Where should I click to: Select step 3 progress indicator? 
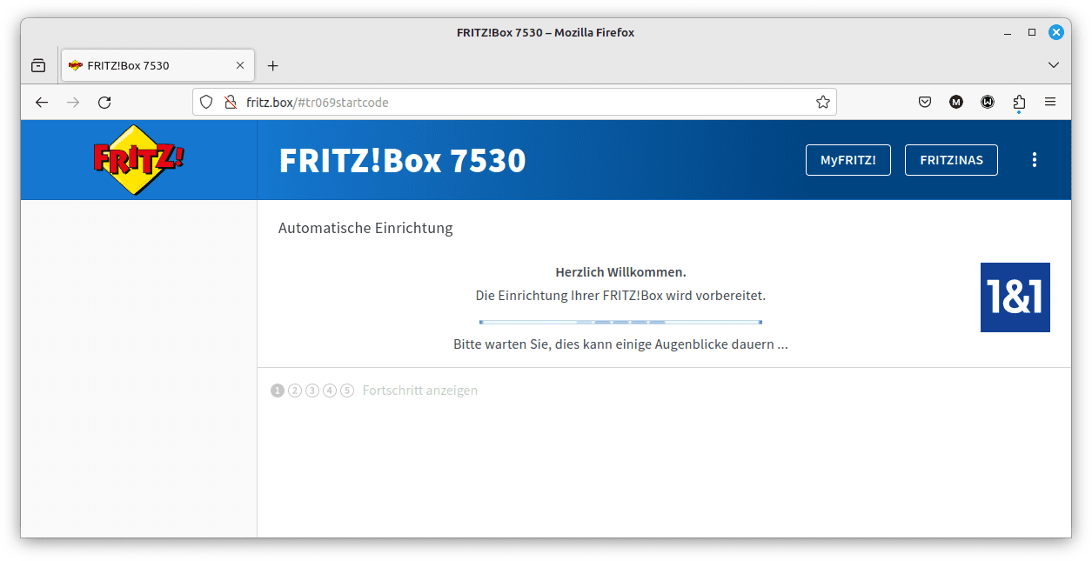pyautogui.click(x=312, y=391)
